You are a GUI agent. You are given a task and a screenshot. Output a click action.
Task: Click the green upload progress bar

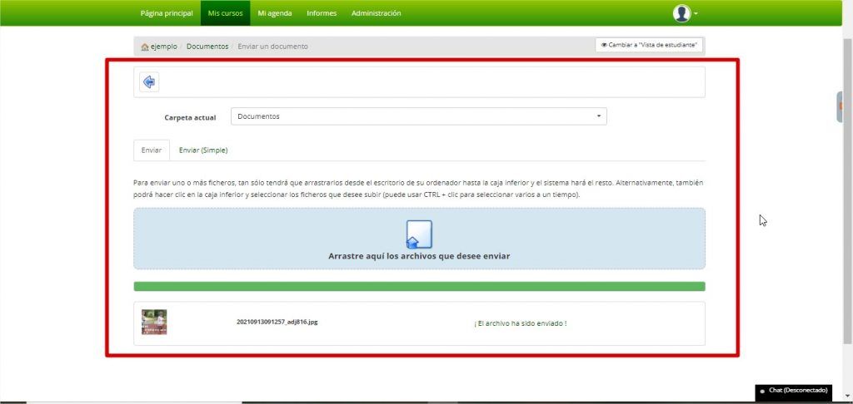[419, 286]
